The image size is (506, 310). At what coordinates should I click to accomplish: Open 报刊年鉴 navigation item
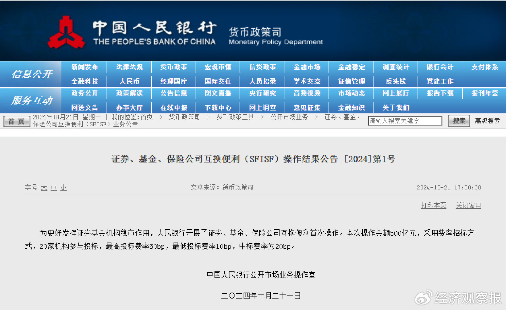[484, 93]
